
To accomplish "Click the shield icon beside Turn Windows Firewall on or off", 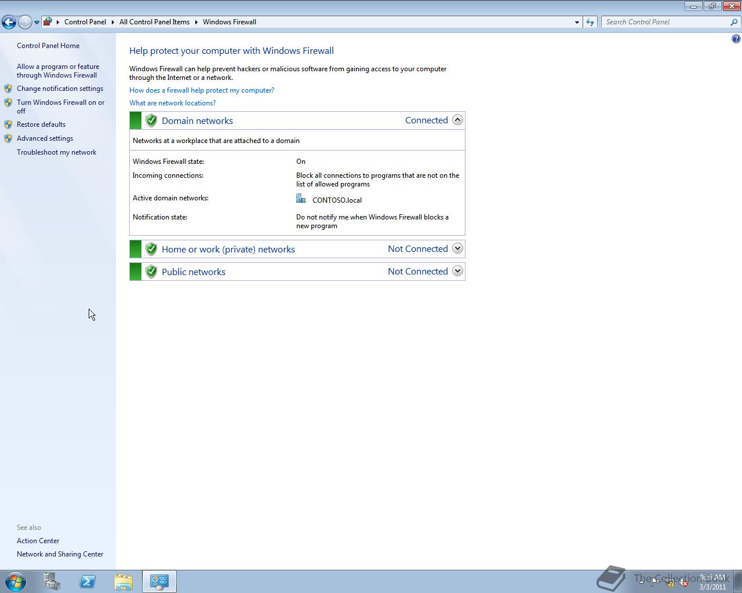I will point(8,103).
